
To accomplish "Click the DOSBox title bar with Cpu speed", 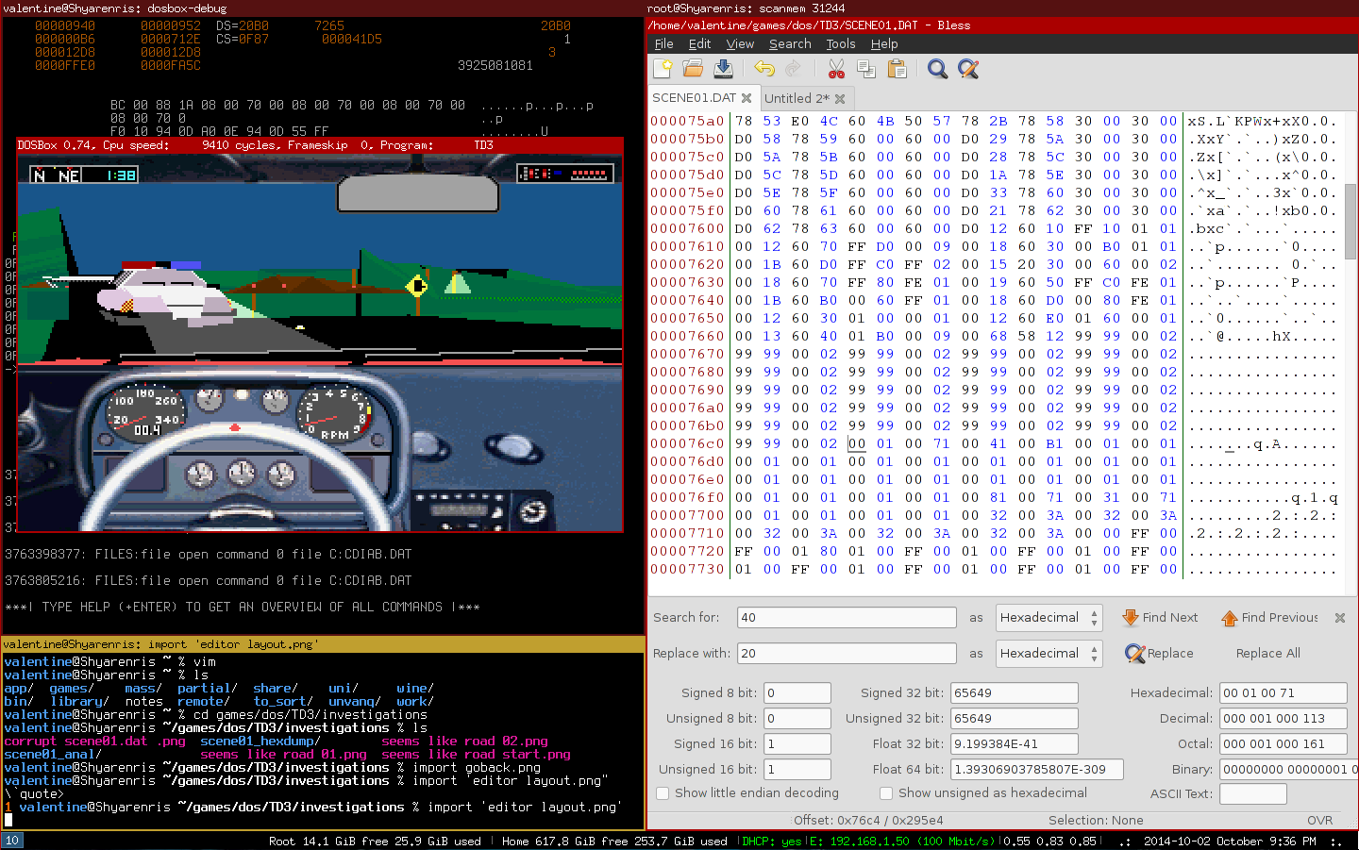I will pyautogui.click(x=320, y=145).
